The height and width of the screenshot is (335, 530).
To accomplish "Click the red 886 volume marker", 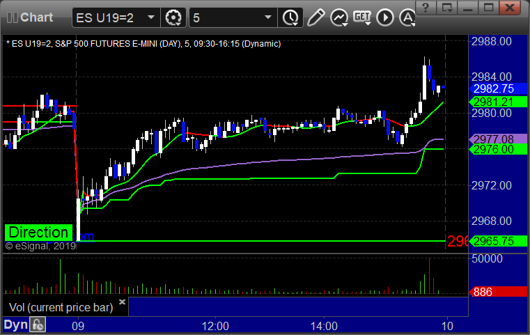I will [498, 292].
